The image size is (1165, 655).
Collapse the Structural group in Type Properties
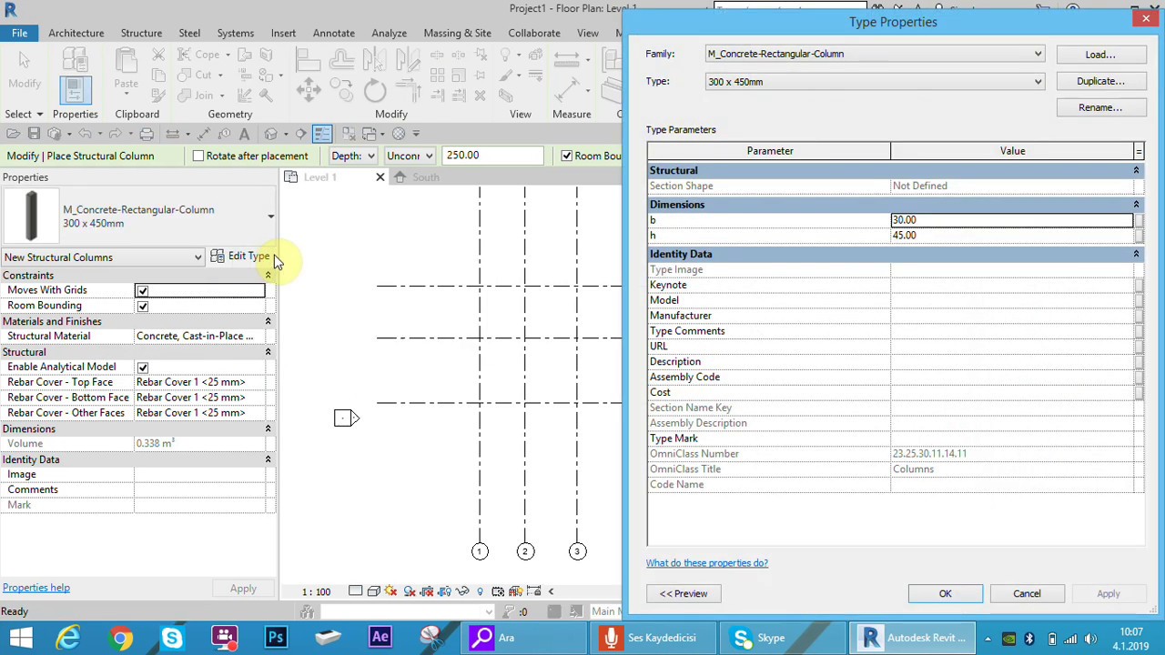click(x=1136, y=170)
